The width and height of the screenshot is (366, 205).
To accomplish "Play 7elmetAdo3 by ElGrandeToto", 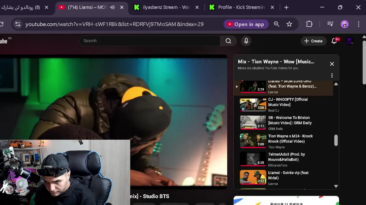I will pyautogui.click(x=287, y=157).
